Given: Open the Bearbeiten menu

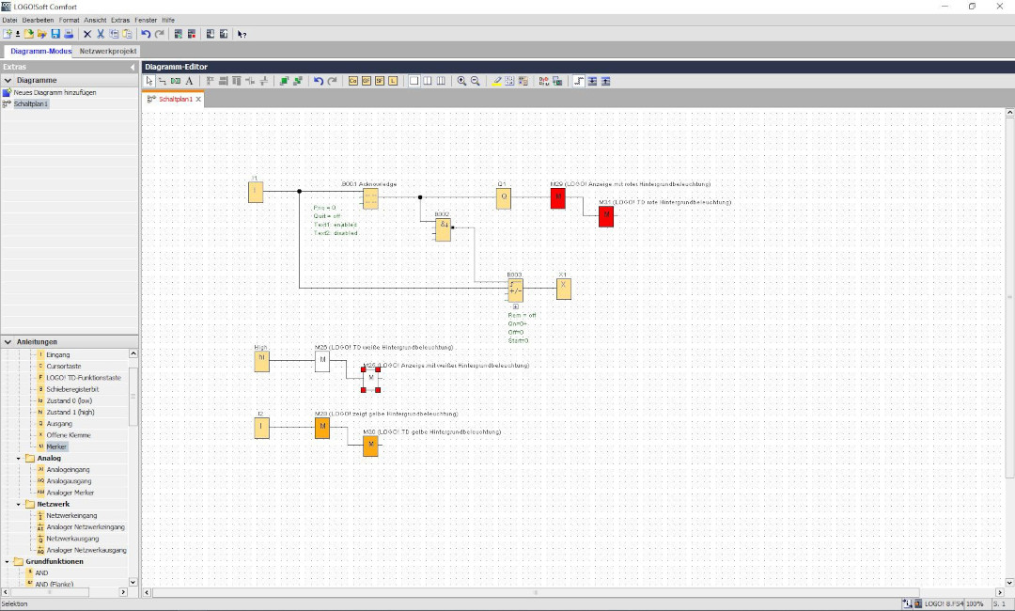Looking at the screenshot, I should [39, 20].
